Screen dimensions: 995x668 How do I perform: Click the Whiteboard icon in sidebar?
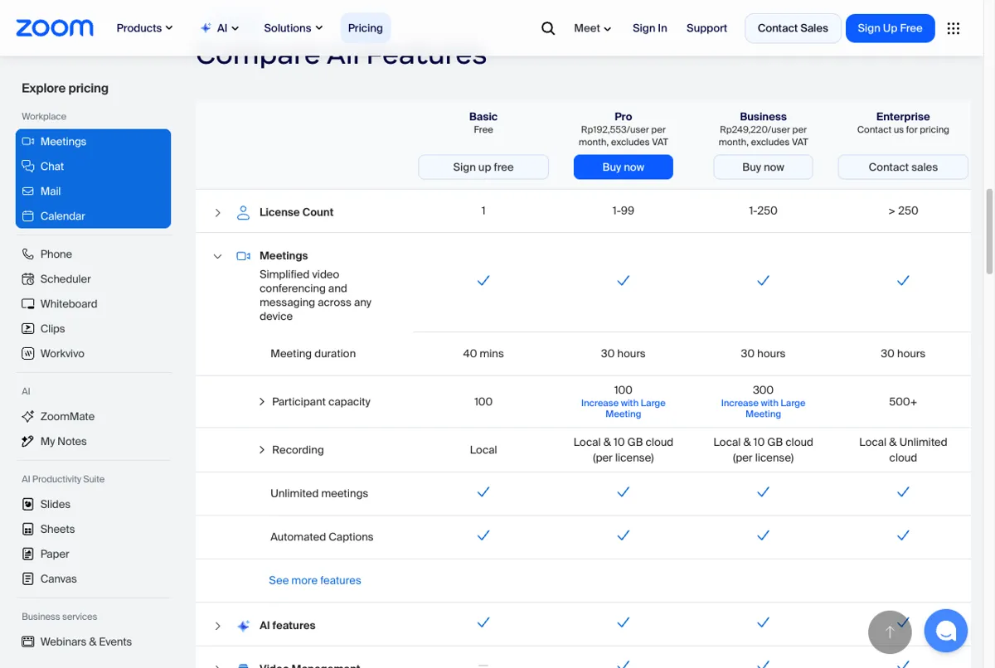tap(28, 304)
